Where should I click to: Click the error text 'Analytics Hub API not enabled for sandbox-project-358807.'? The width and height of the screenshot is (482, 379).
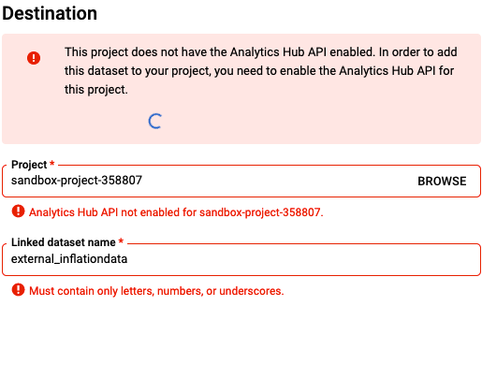(x=176, y=212)
